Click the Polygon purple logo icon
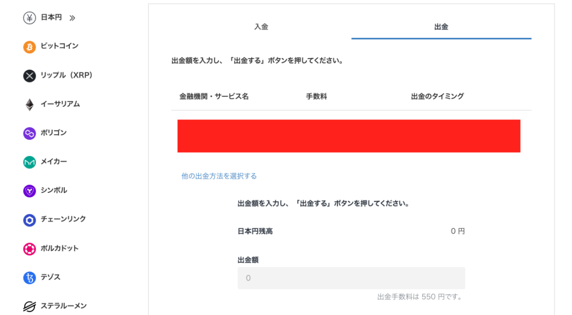 click(30, 133)
